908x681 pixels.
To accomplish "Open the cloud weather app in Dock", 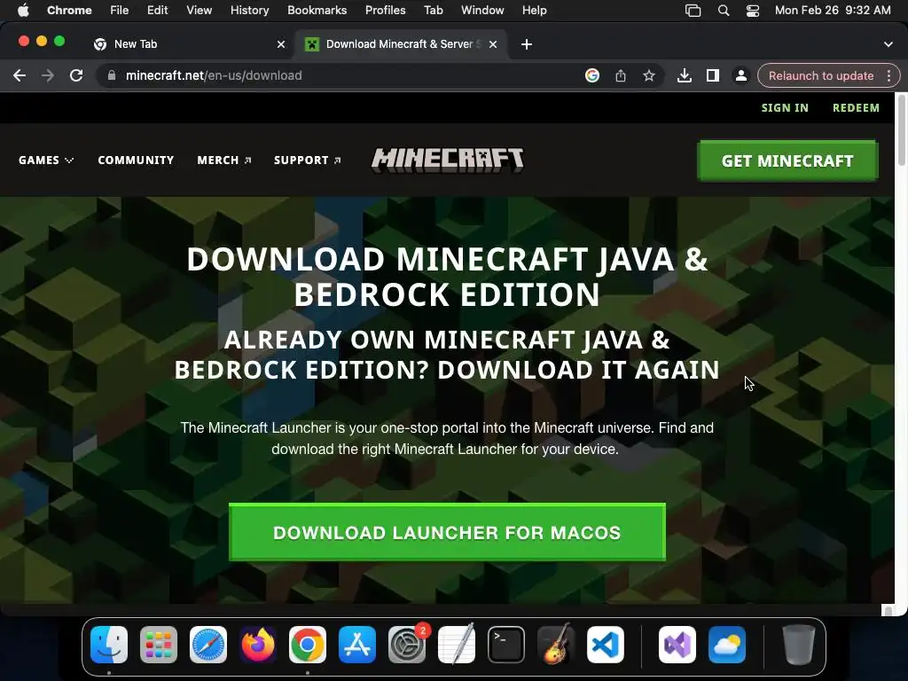I will point(727,645).
